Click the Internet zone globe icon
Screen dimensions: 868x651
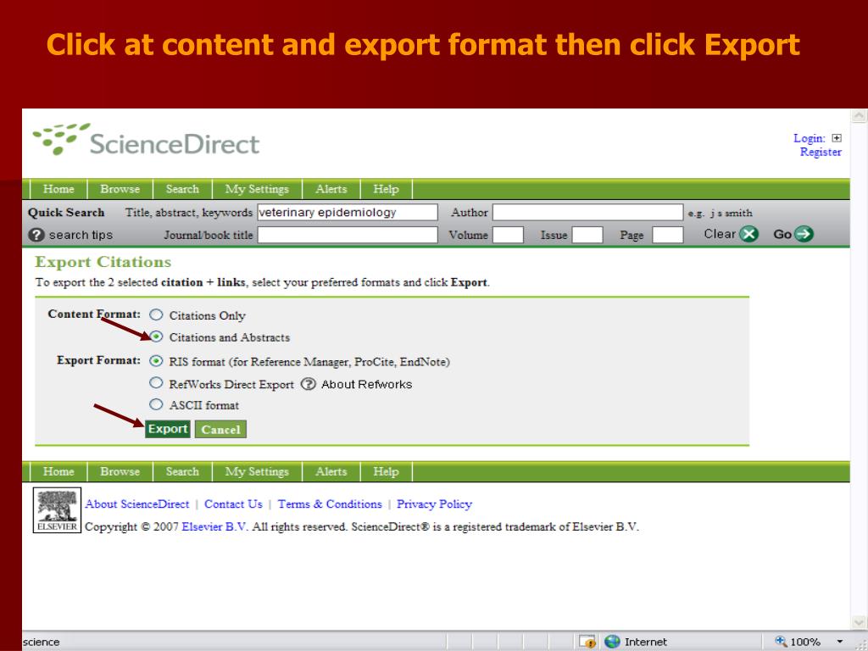pyautogui.click(x=612, y=642)
